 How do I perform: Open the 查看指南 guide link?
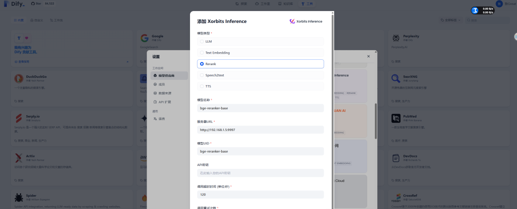click(x=22, y=62)
